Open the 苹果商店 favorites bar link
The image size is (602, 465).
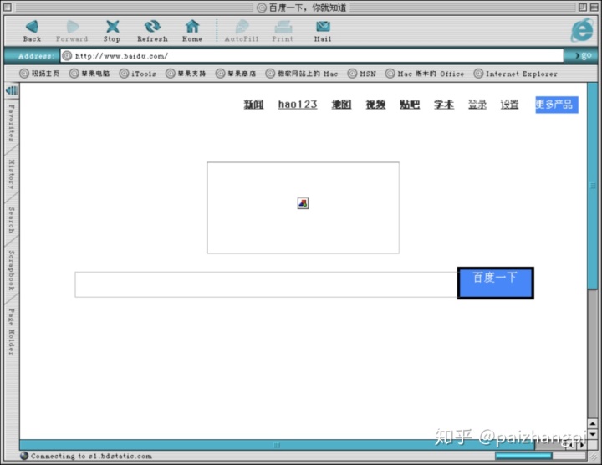pos(236,74)
